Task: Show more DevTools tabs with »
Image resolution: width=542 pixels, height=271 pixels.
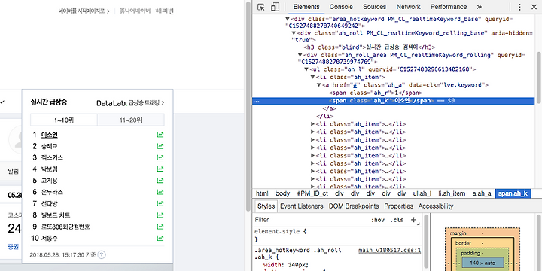Action: (479, 7)
